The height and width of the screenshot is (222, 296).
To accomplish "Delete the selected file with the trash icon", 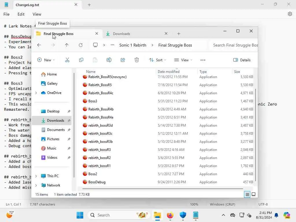I will pyautogui.click(x=137, y=60).
